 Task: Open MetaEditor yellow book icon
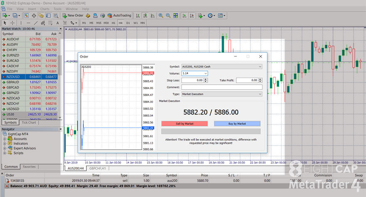tap(88, 16)
